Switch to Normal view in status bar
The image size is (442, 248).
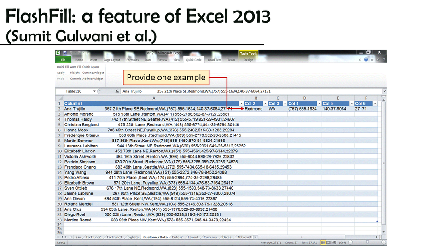[x=323, y=242]
